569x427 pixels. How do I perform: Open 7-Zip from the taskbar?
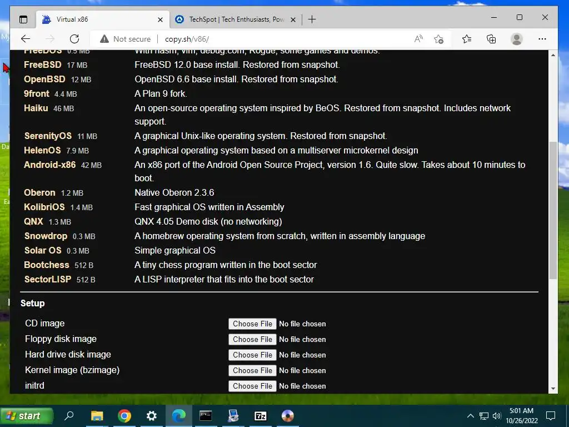(x=261, y=416)
